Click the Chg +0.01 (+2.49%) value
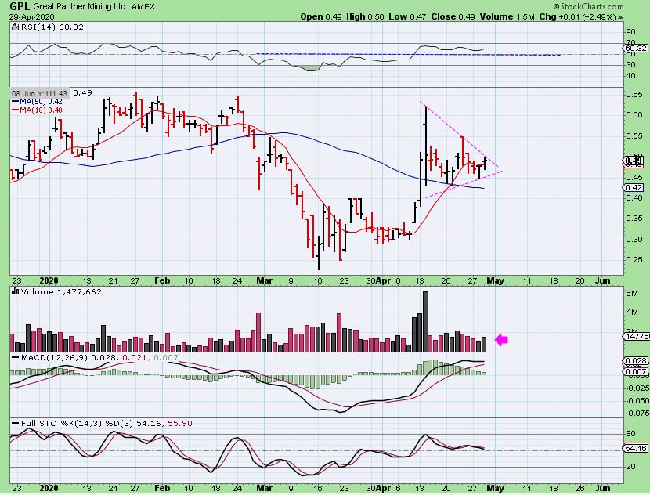650x495 pixels. pos(577,17)
